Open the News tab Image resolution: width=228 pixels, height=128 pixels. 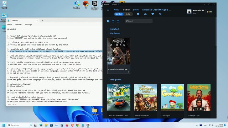116,10
